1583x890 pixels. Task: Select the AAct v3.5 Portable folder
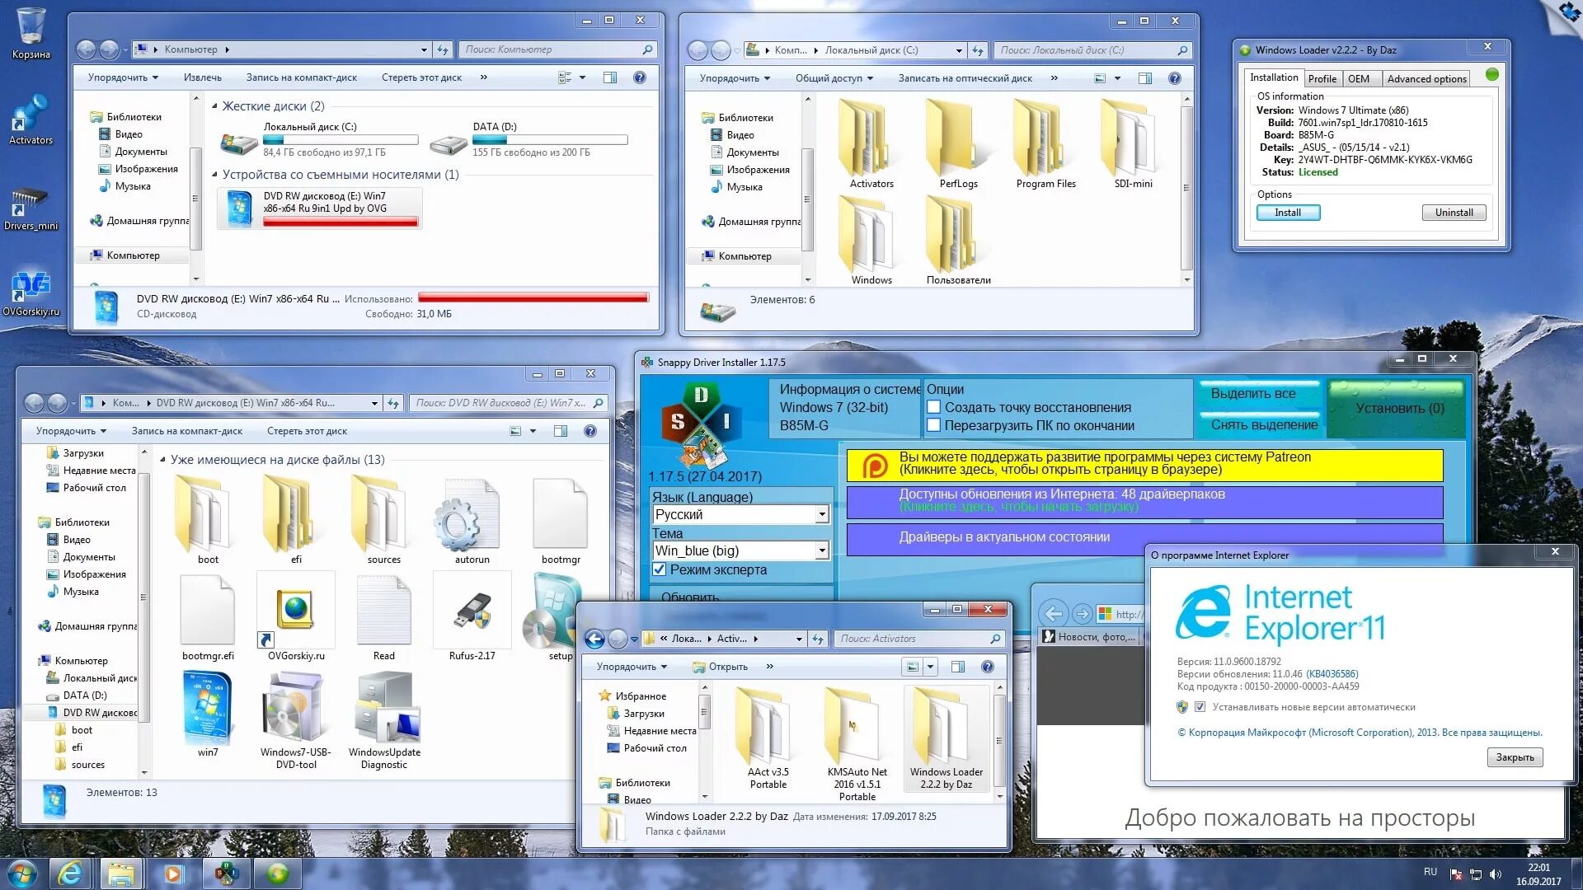tap(768, 738)
